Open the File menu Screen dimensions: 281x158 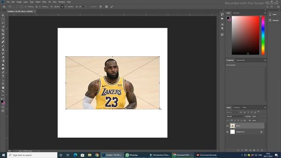8,2
